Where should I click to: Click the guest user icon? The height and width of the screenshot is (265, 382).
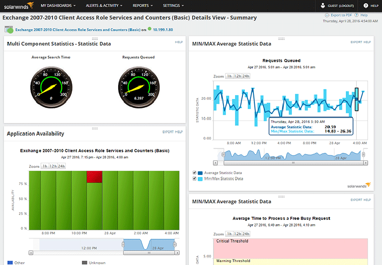pyautogui.click(x=323, y=5)
